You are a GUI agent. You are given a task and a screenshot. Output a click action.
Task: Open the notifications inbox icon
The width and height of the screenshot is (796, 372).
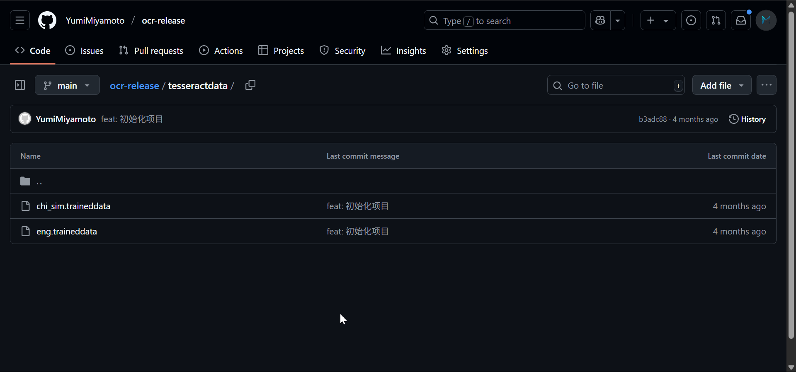click(740, 20)
